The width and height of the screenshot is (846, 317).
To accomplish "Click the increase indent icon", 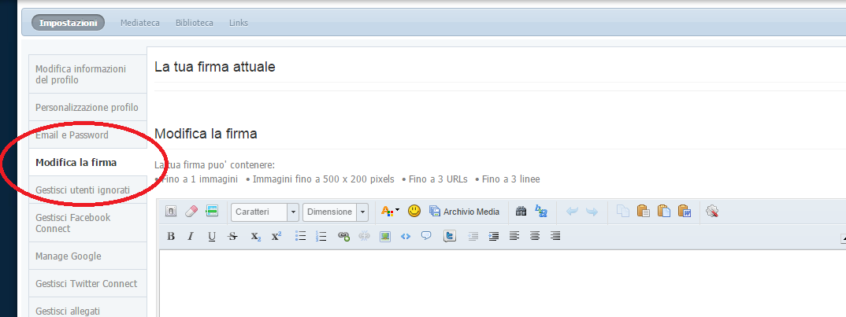I will pos(494,236).
